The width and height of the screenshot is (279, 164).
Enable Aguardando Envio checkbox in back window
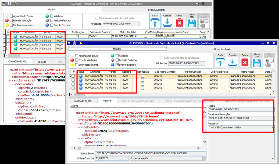11,16
